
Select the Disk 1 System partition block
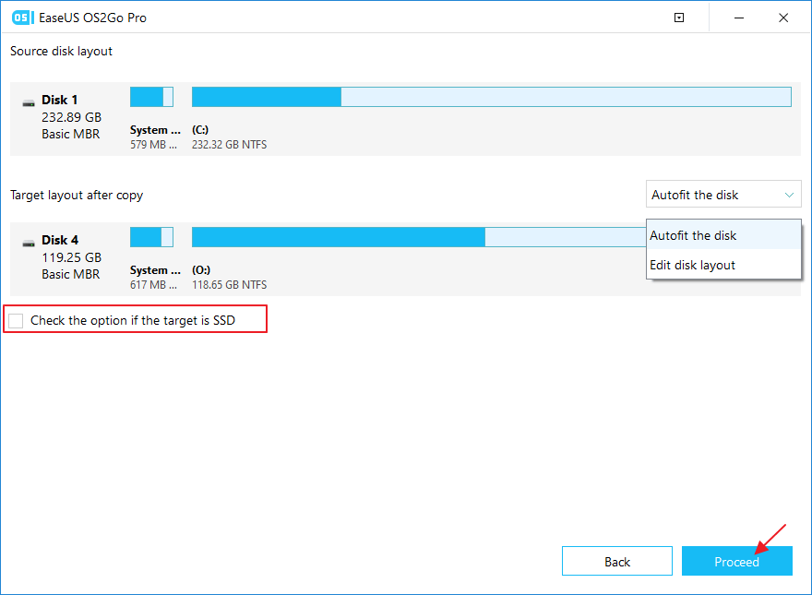(x=151, y=97)
